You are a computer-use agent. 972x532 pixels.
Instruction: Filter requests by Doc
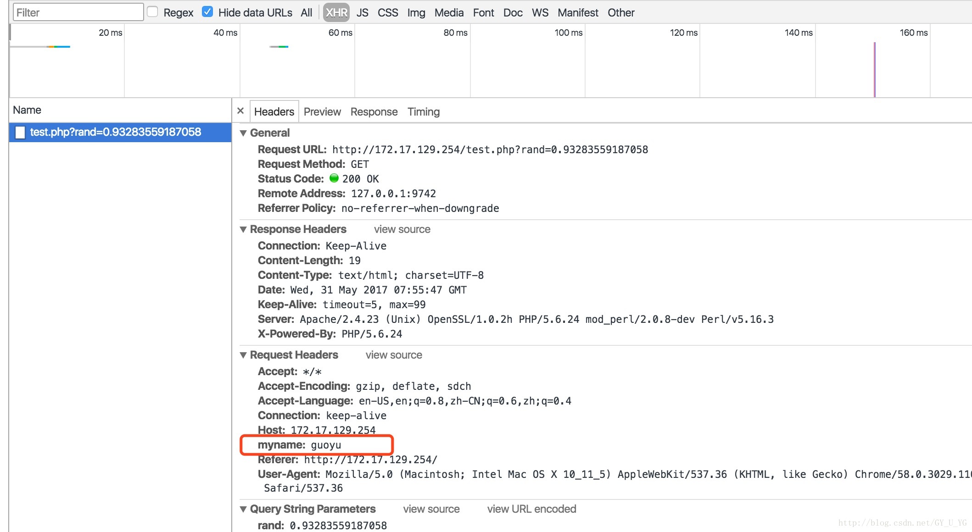513,13
